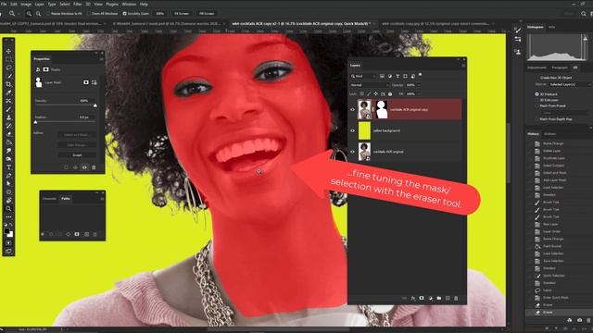Toggle layer filtering on/off switch
The width and height of the screenshot is (593, 333).
420,75
